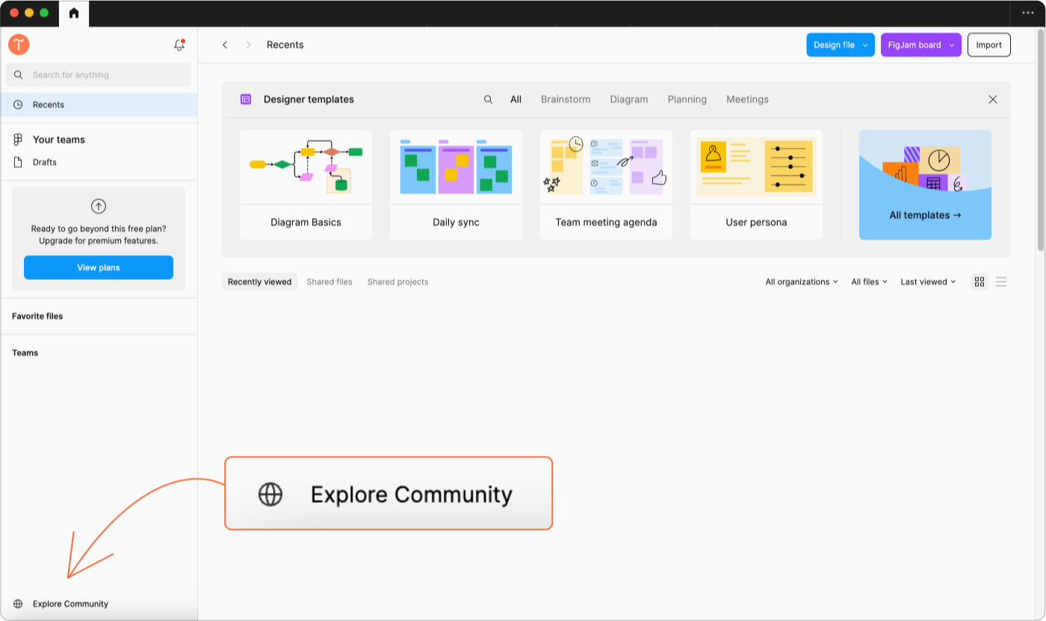Expand the FigJam board dropdown arrow
This screenshot has height=621, width=1046.
[953, 45]
